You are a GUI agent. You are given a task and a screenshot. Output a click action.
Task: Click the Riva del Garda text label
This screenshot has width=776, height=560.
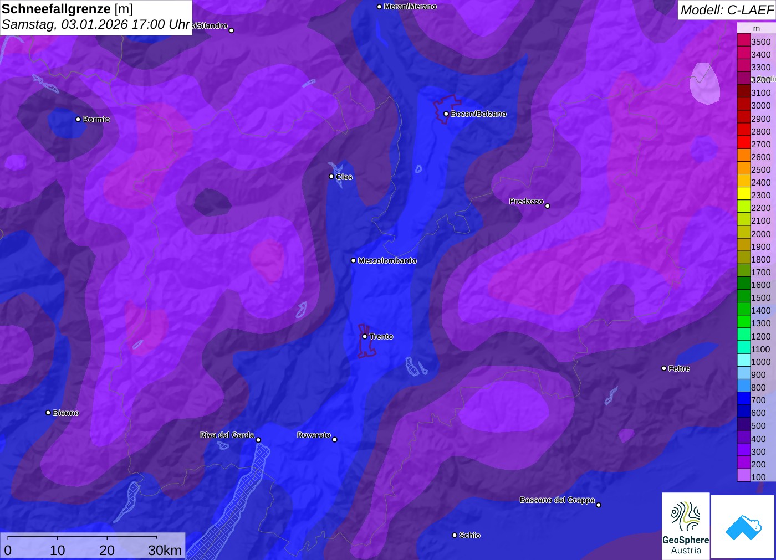tap(227, 435)
